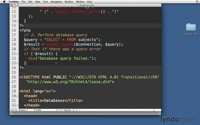The height and width of the screenshot is (125, 200).
Task: Toggle the fold marker at line 30
Action: 17,96
